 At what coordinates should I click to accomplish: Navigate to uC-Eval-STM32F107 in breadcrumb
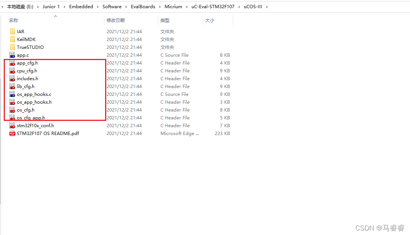coord(213,7)
